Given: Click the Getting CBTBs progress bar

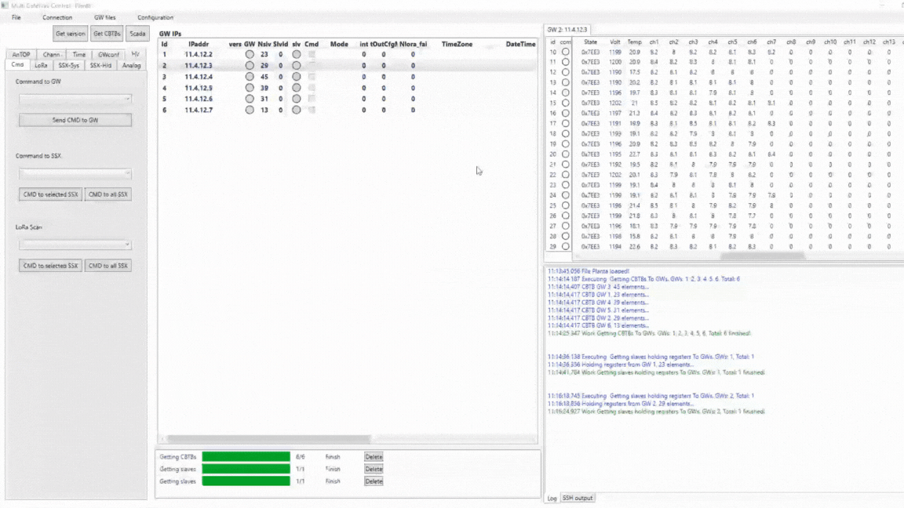Looking at the screenshot, I should click(x=246, y=457).
